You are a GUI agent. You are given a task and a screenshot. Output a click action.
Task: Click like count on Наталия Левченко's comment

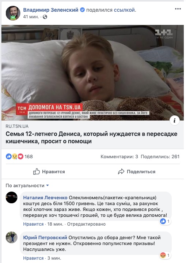[x=165, y=221]
